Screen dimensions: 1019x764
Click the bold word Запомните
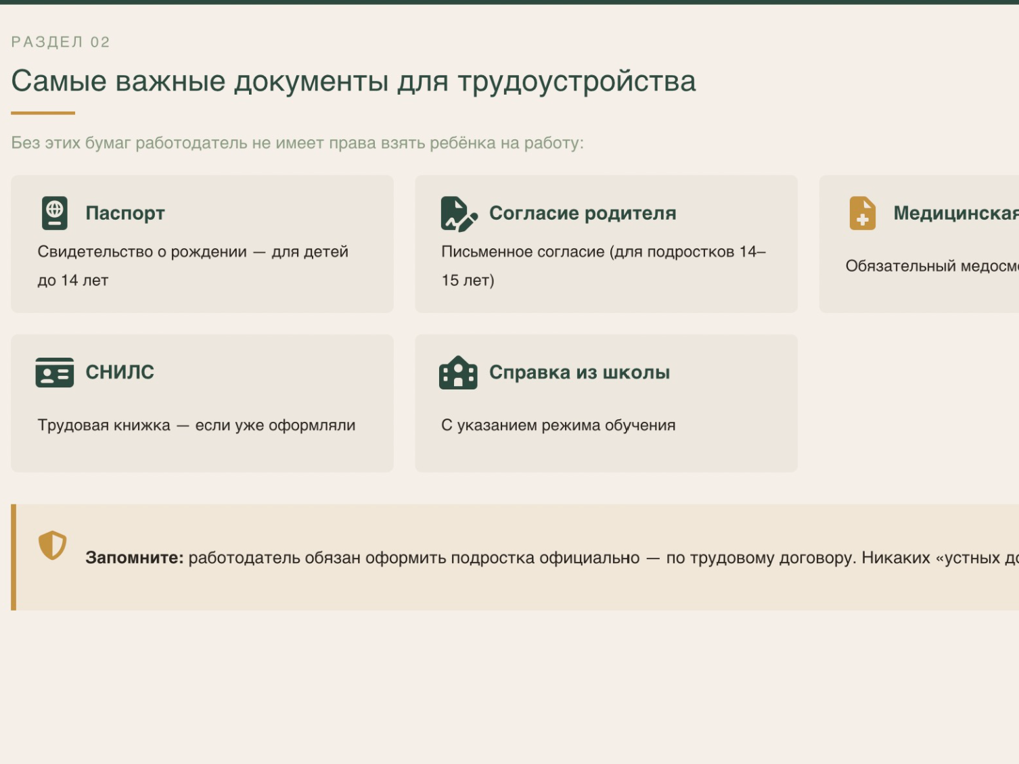click(135, 558)
